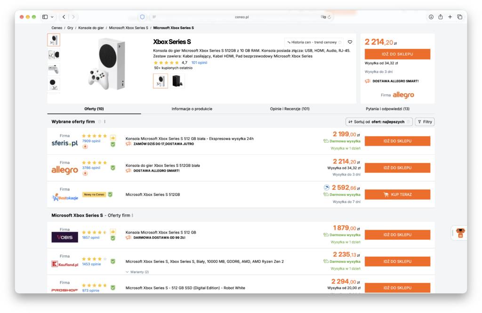Open sidebar options dropdown arrow
Viewport: 482px width, 313px height.
point(52,17)
